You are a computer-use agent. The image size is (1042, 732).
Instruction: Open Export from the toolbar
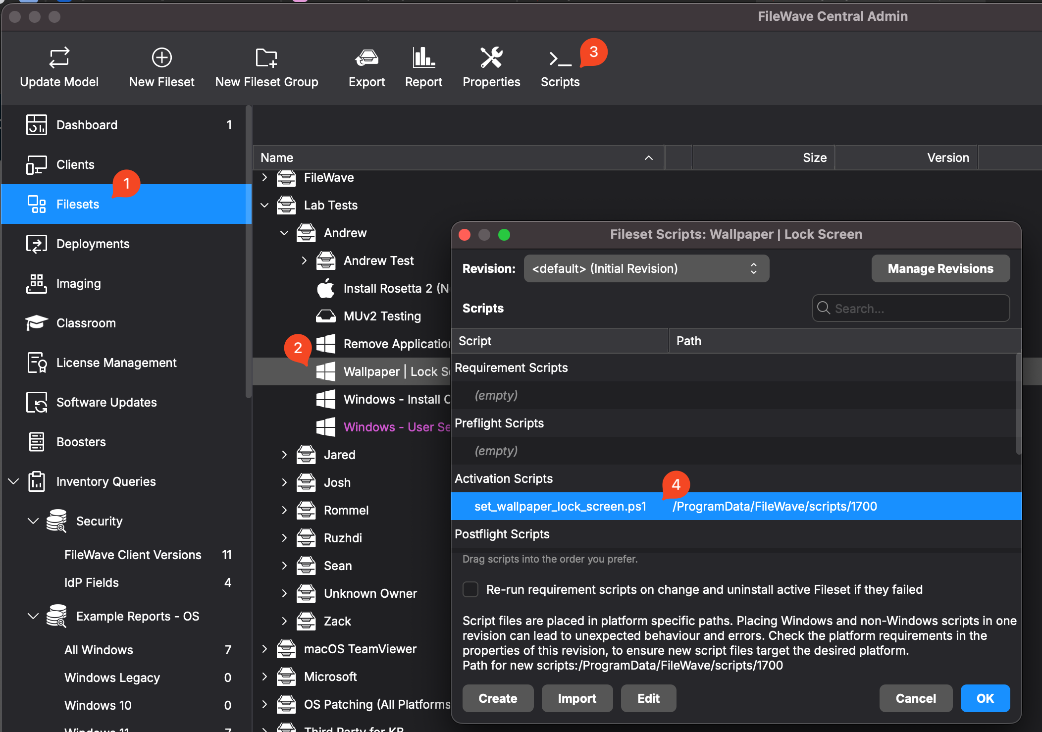(x=366, y=58)
